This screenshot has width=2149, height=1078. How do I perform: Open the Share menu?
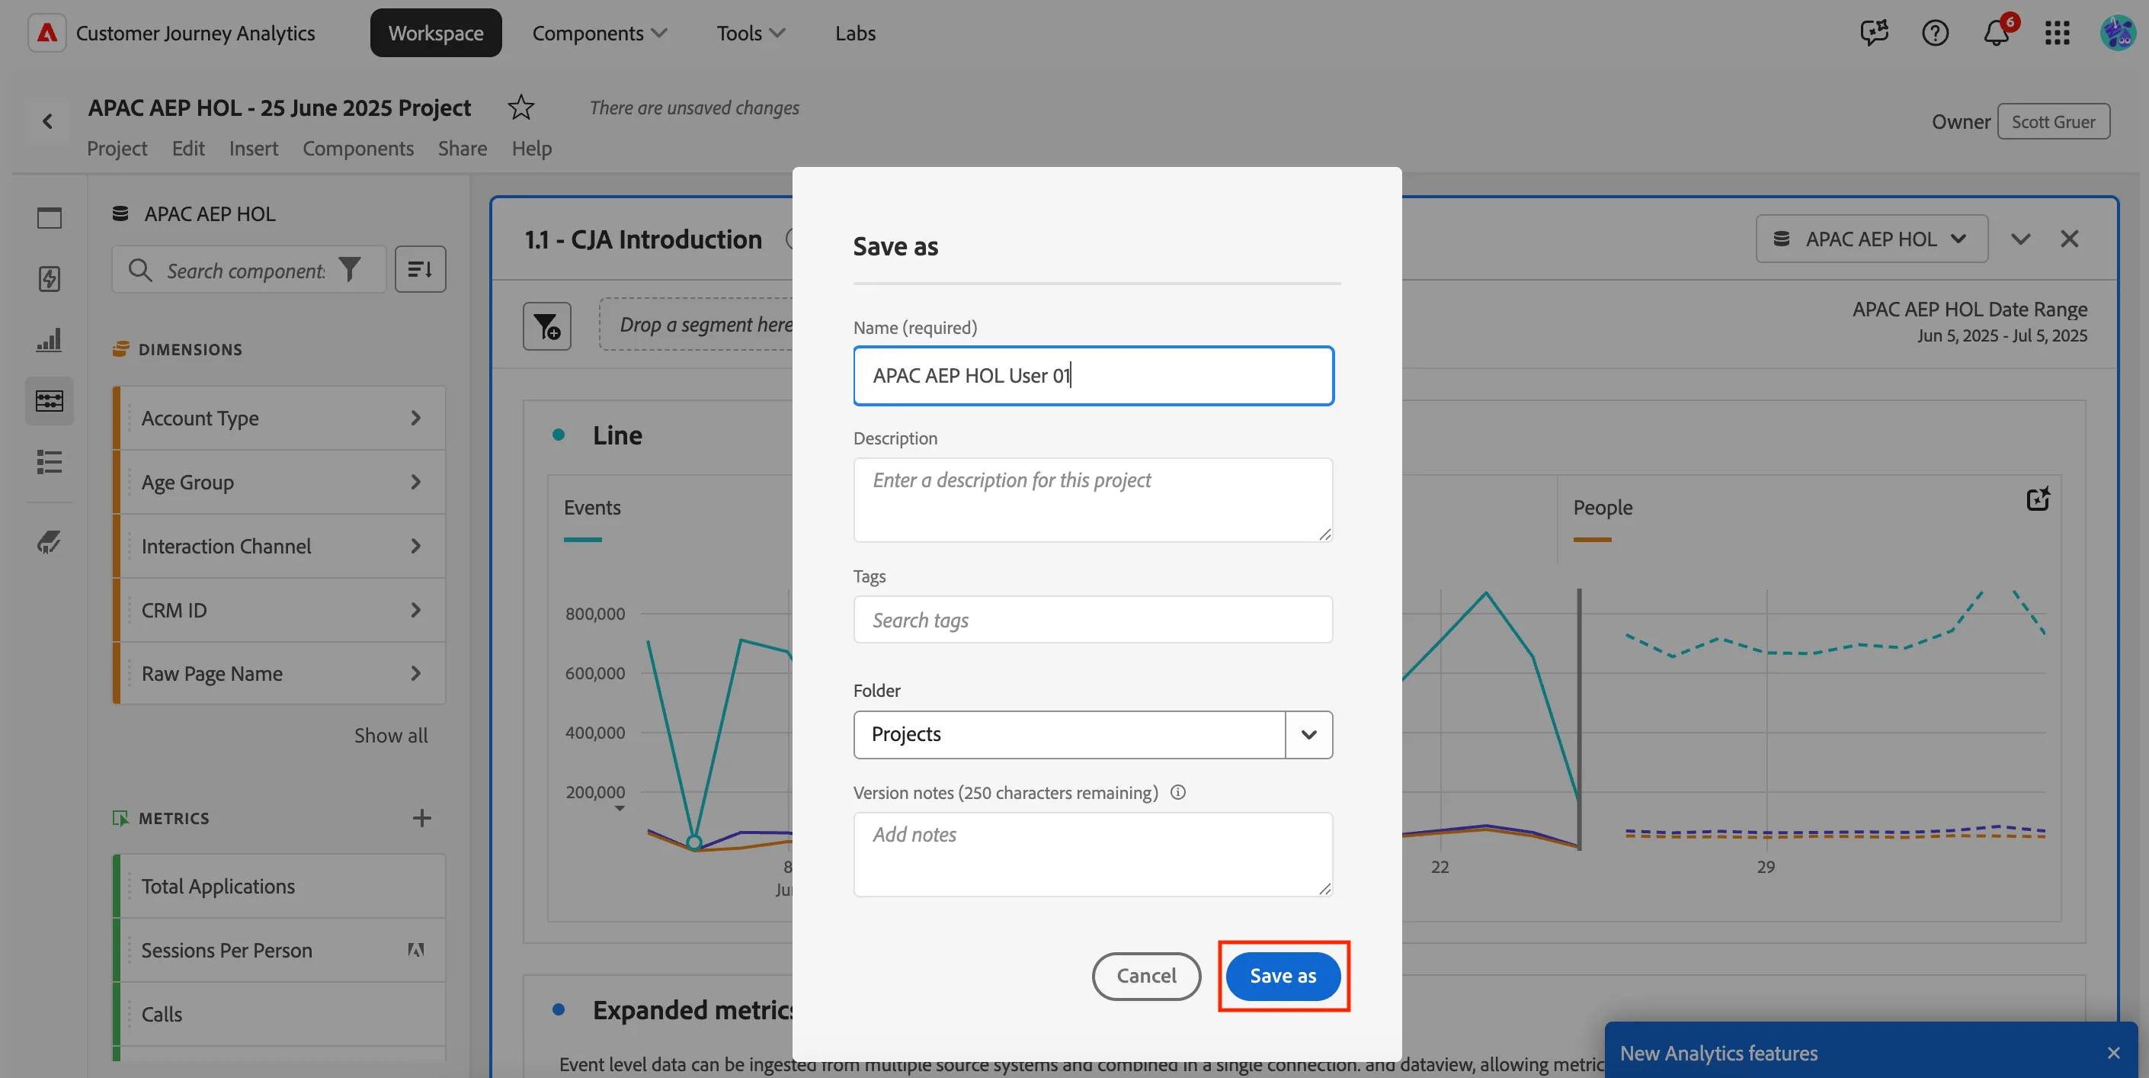[x=462, y=148]
